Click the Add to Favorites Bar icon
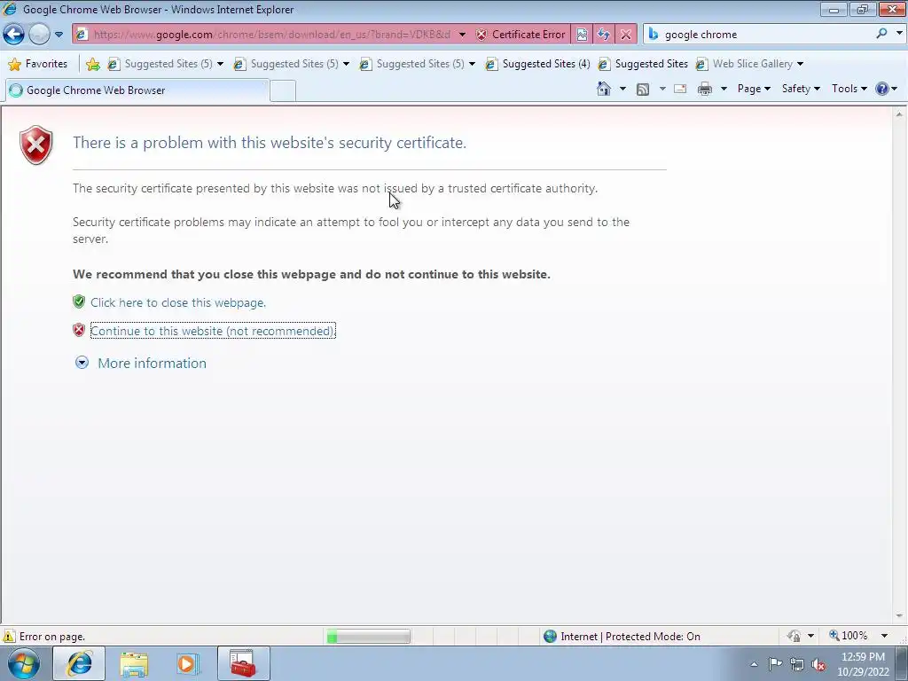The image size is (908, 681). [92, 64]
